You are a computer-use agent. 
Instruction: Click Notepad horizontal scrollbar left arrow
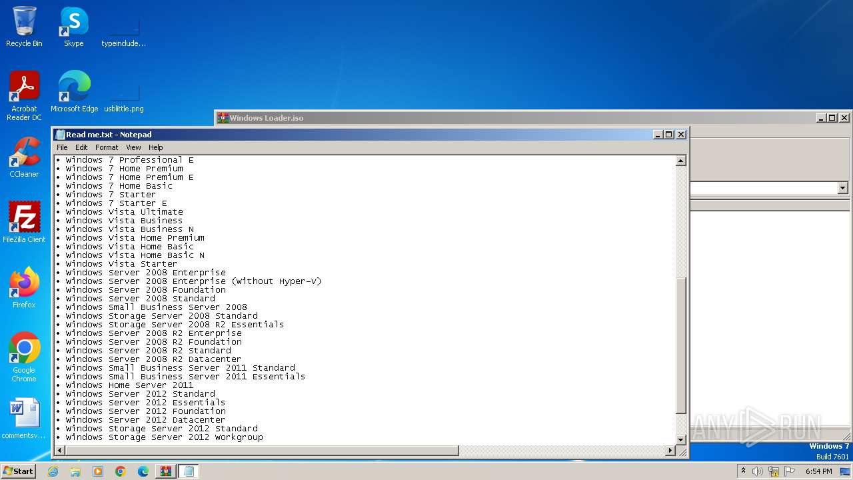click(x=59, y=451)
